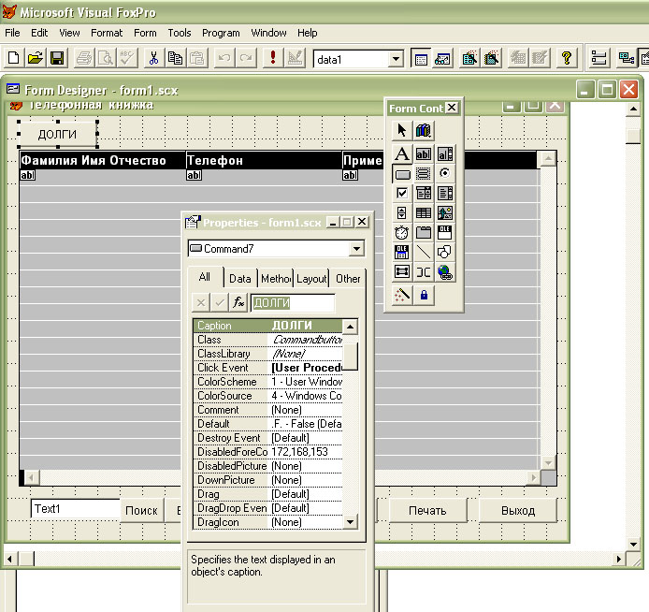Select the Grid control tool
Screen dimensions: 649x612
424,212
